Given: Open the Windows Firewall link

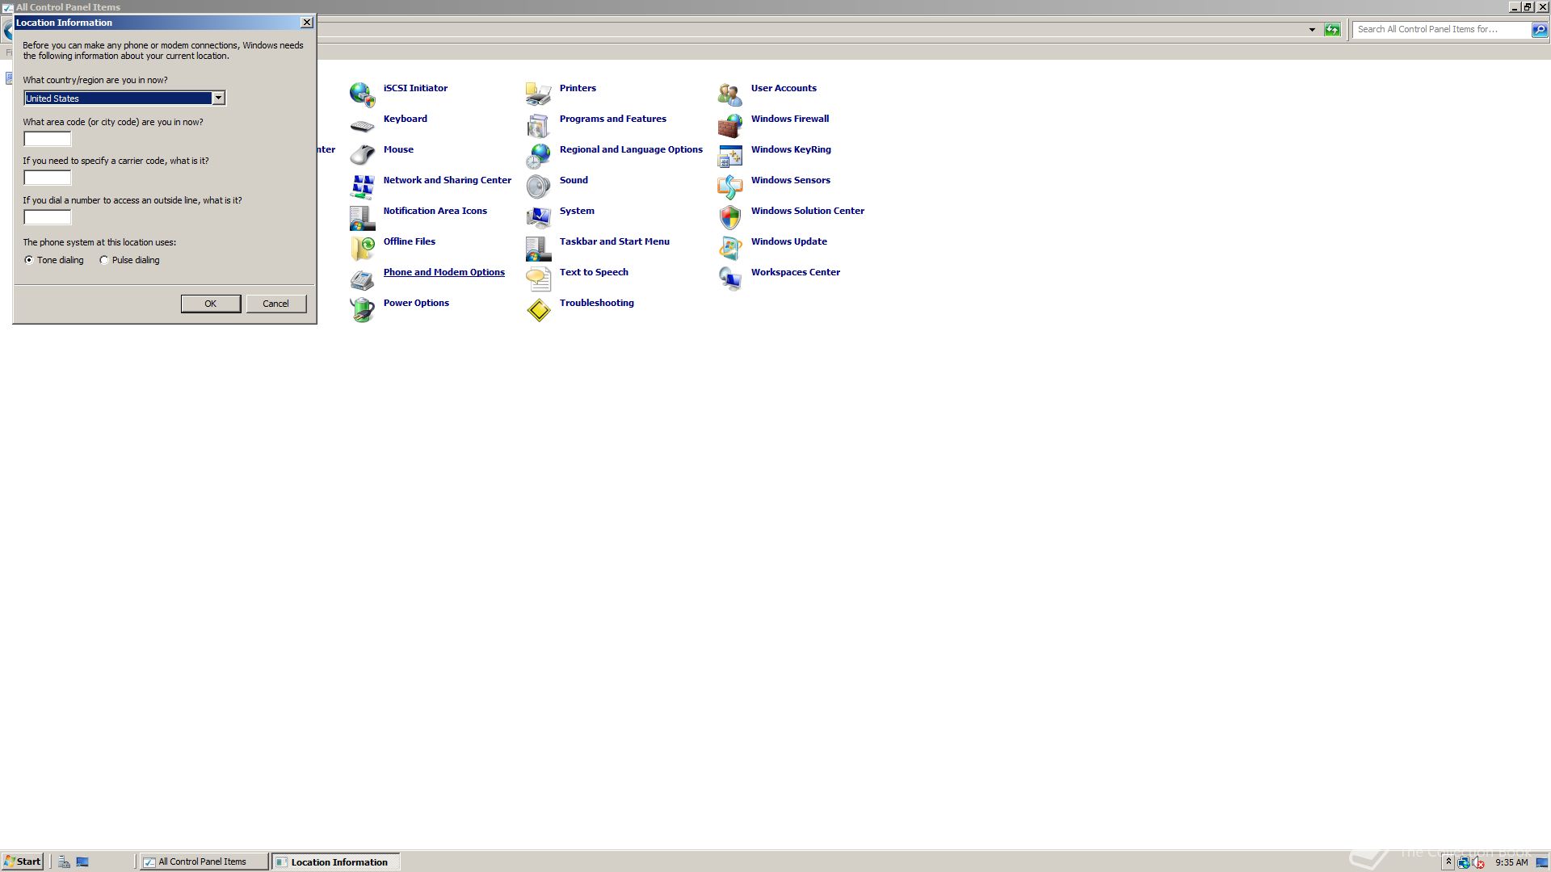Looking at the screenshot, I should [789, 119].
